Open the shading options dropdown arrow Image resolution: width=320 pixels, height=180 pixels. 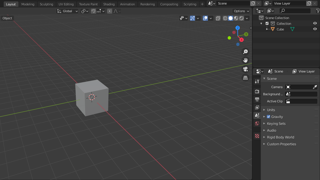(x=247, y=18)
